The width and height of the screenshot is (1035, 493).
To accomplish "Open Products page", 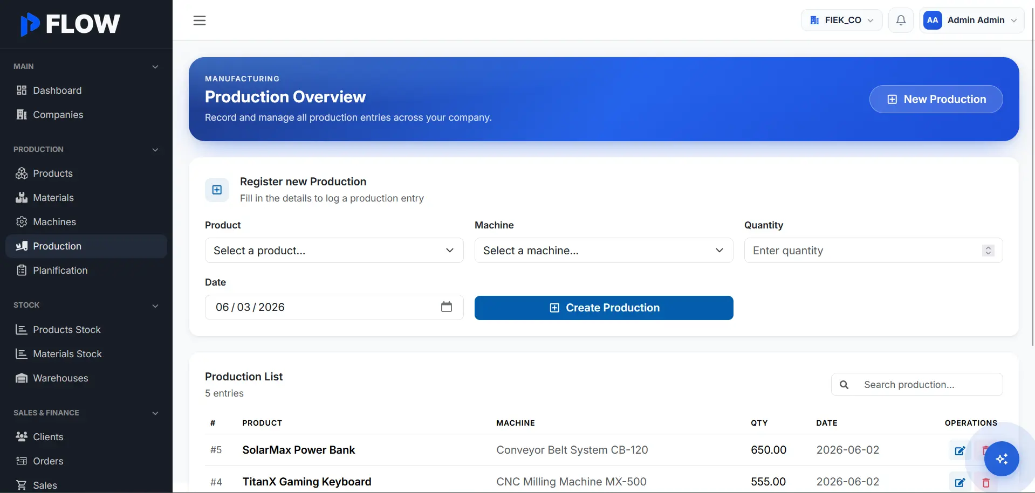I will [x=86, y=173].
